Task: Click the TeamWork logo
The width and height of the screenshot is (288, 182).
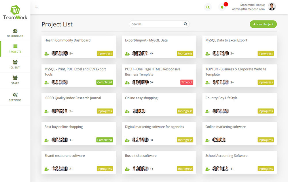Action: pyautogui.click(x=15, y=13)
